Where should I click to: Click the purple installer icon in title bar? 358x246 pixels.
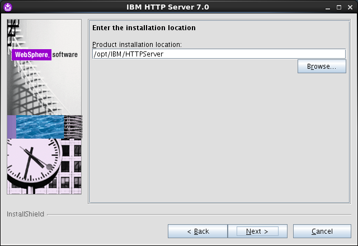(x=8, y=7)
